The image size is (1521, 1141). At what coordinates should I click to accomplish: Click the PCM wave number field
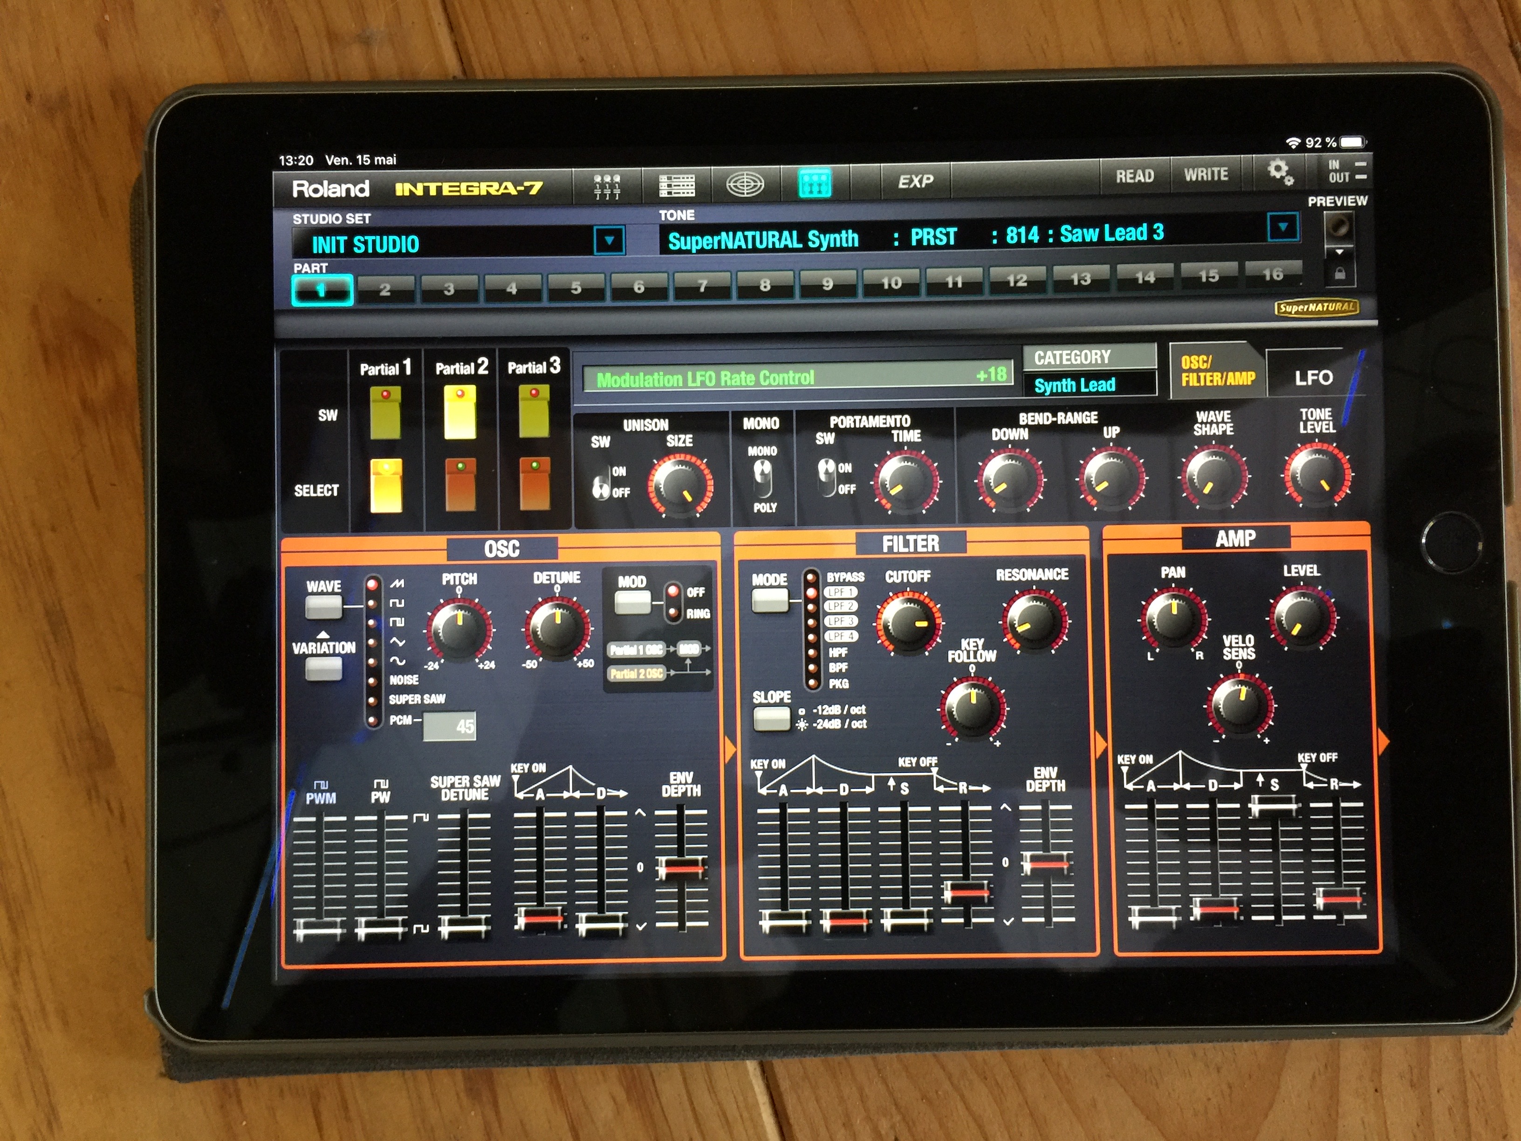[x=450, y=726]
